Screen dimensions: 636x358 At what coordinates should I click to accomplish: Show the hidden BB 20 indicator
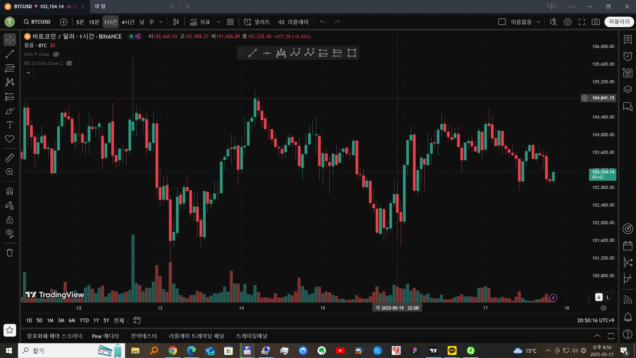pyautogui.click(x=69, y=63)
